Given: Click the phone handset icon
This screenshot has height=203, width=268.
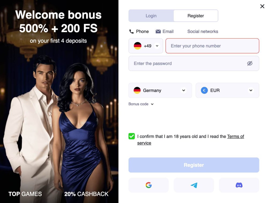Looking at the screenshot, I should click(131, 31).
